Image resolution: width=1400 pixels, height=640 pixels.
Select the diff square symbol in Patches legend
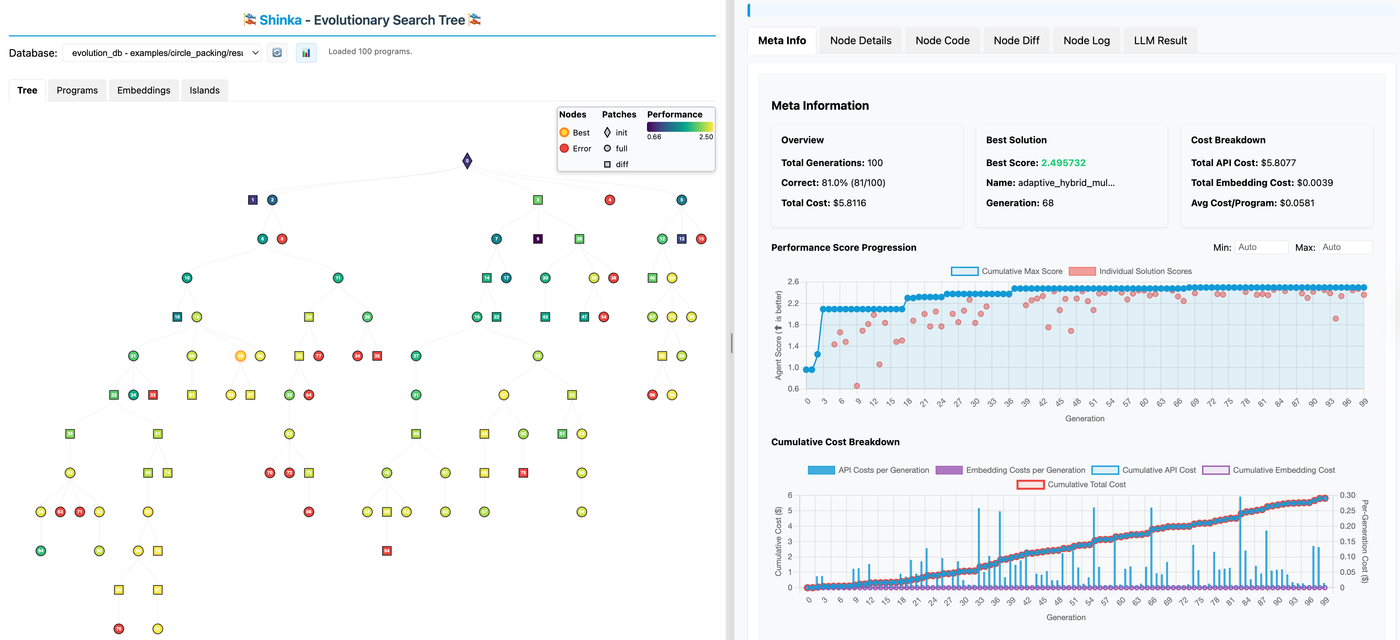[x=607, y=164]
